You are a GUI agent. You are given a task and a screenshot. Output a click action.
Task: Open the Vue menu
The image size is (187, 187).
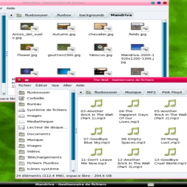click(55, 86)
